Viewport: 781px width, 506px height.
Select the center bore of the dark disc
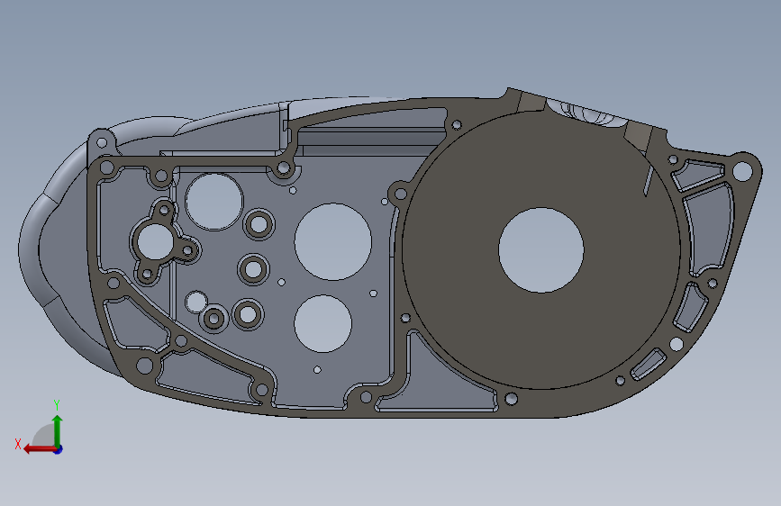[x=540, y=250]
